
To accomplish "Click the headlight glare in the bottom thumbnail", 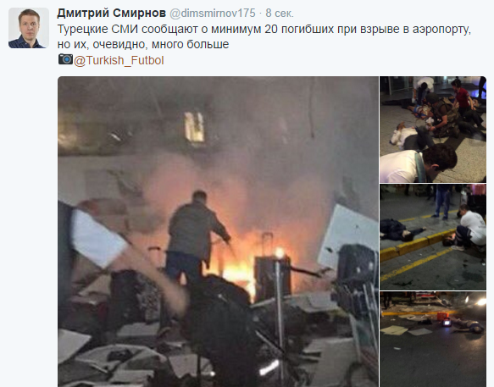I will click(x=480, y=302).
